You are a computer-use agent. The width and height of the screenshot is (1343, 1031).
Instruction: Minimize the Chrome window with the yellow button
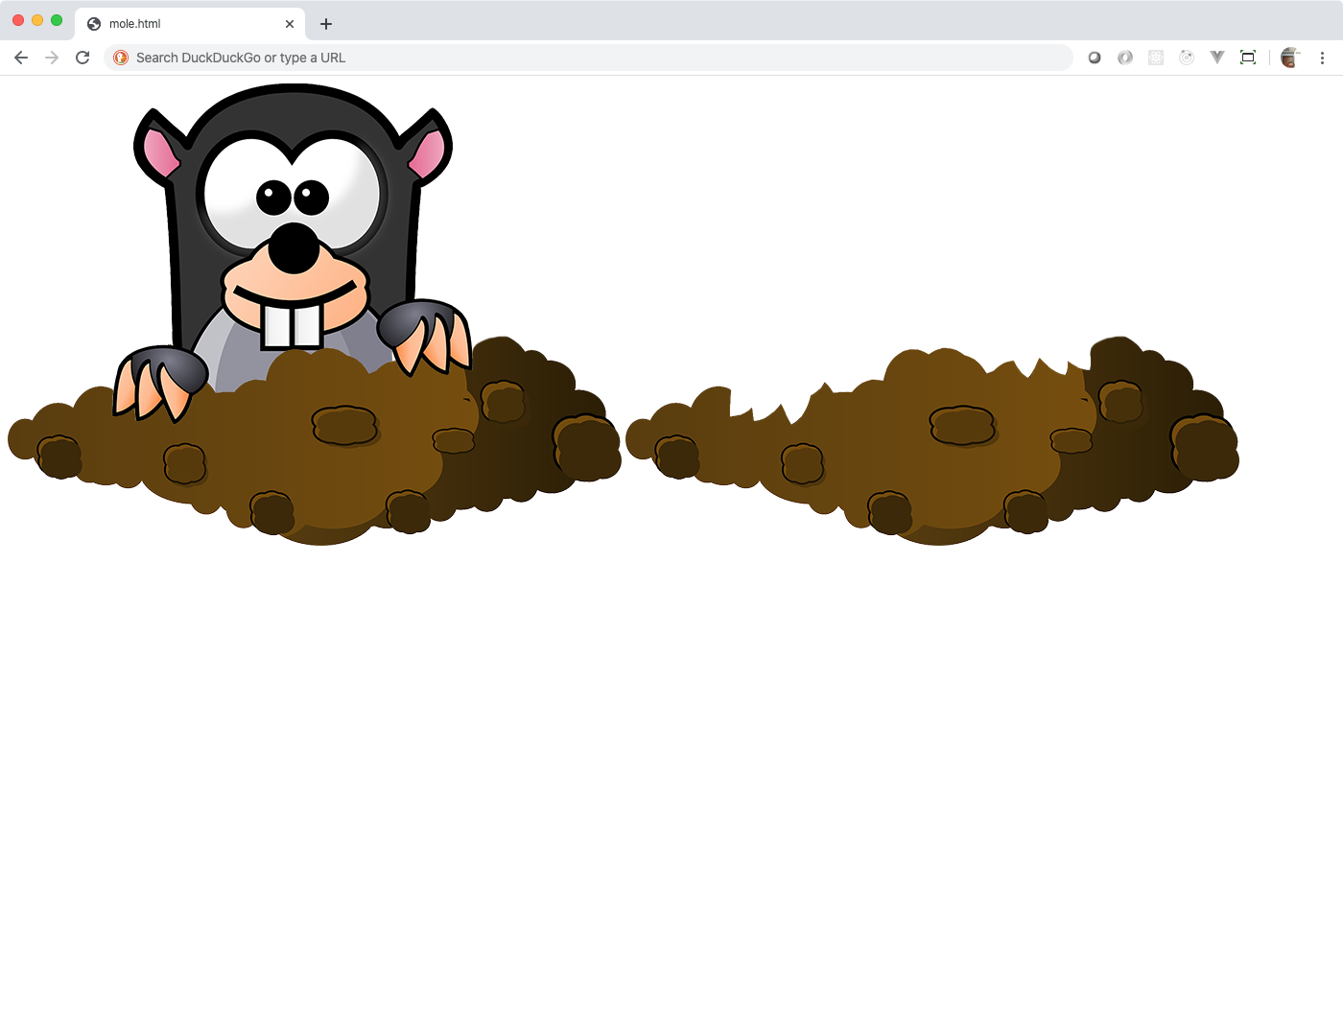click(x=37, y=20)
